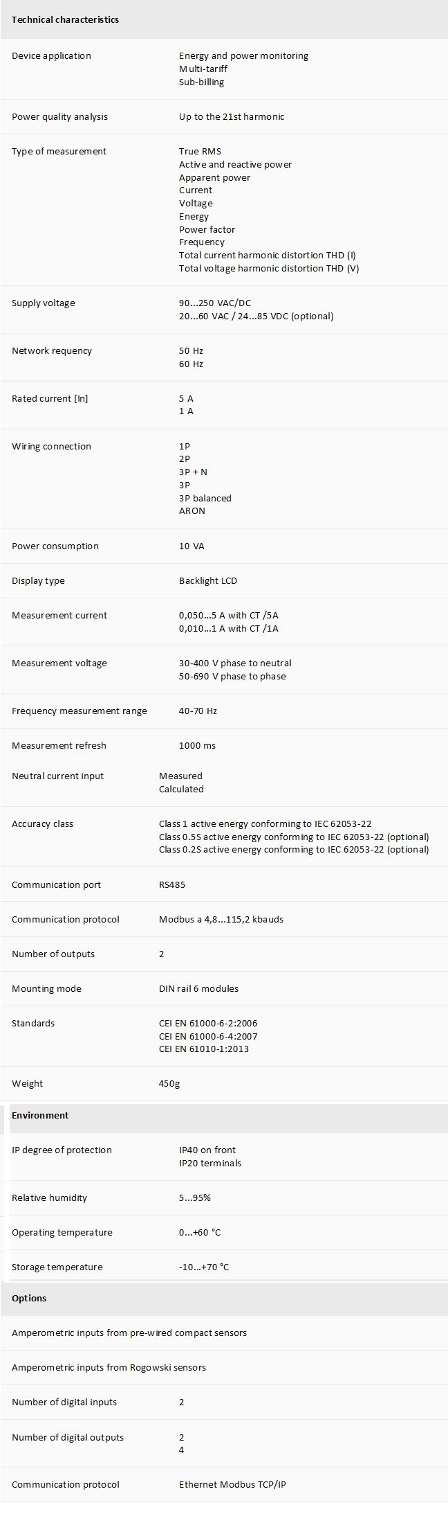
Task: Click the Wiring connection label
Action: [x=51, y=446]
